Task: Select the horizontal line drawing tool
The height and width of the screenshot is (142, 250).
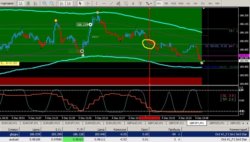Action: 104,3
